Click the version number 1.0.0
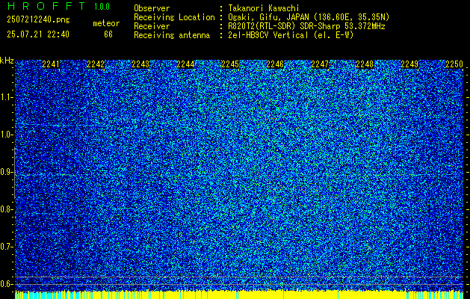The image size is (470, 299). 102,7
